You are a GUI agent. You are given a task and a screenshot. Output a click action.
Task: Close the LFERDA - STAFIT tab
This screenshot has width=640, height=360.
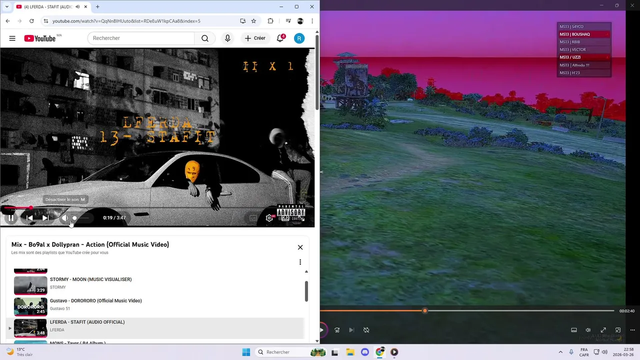tap(86, 7)
